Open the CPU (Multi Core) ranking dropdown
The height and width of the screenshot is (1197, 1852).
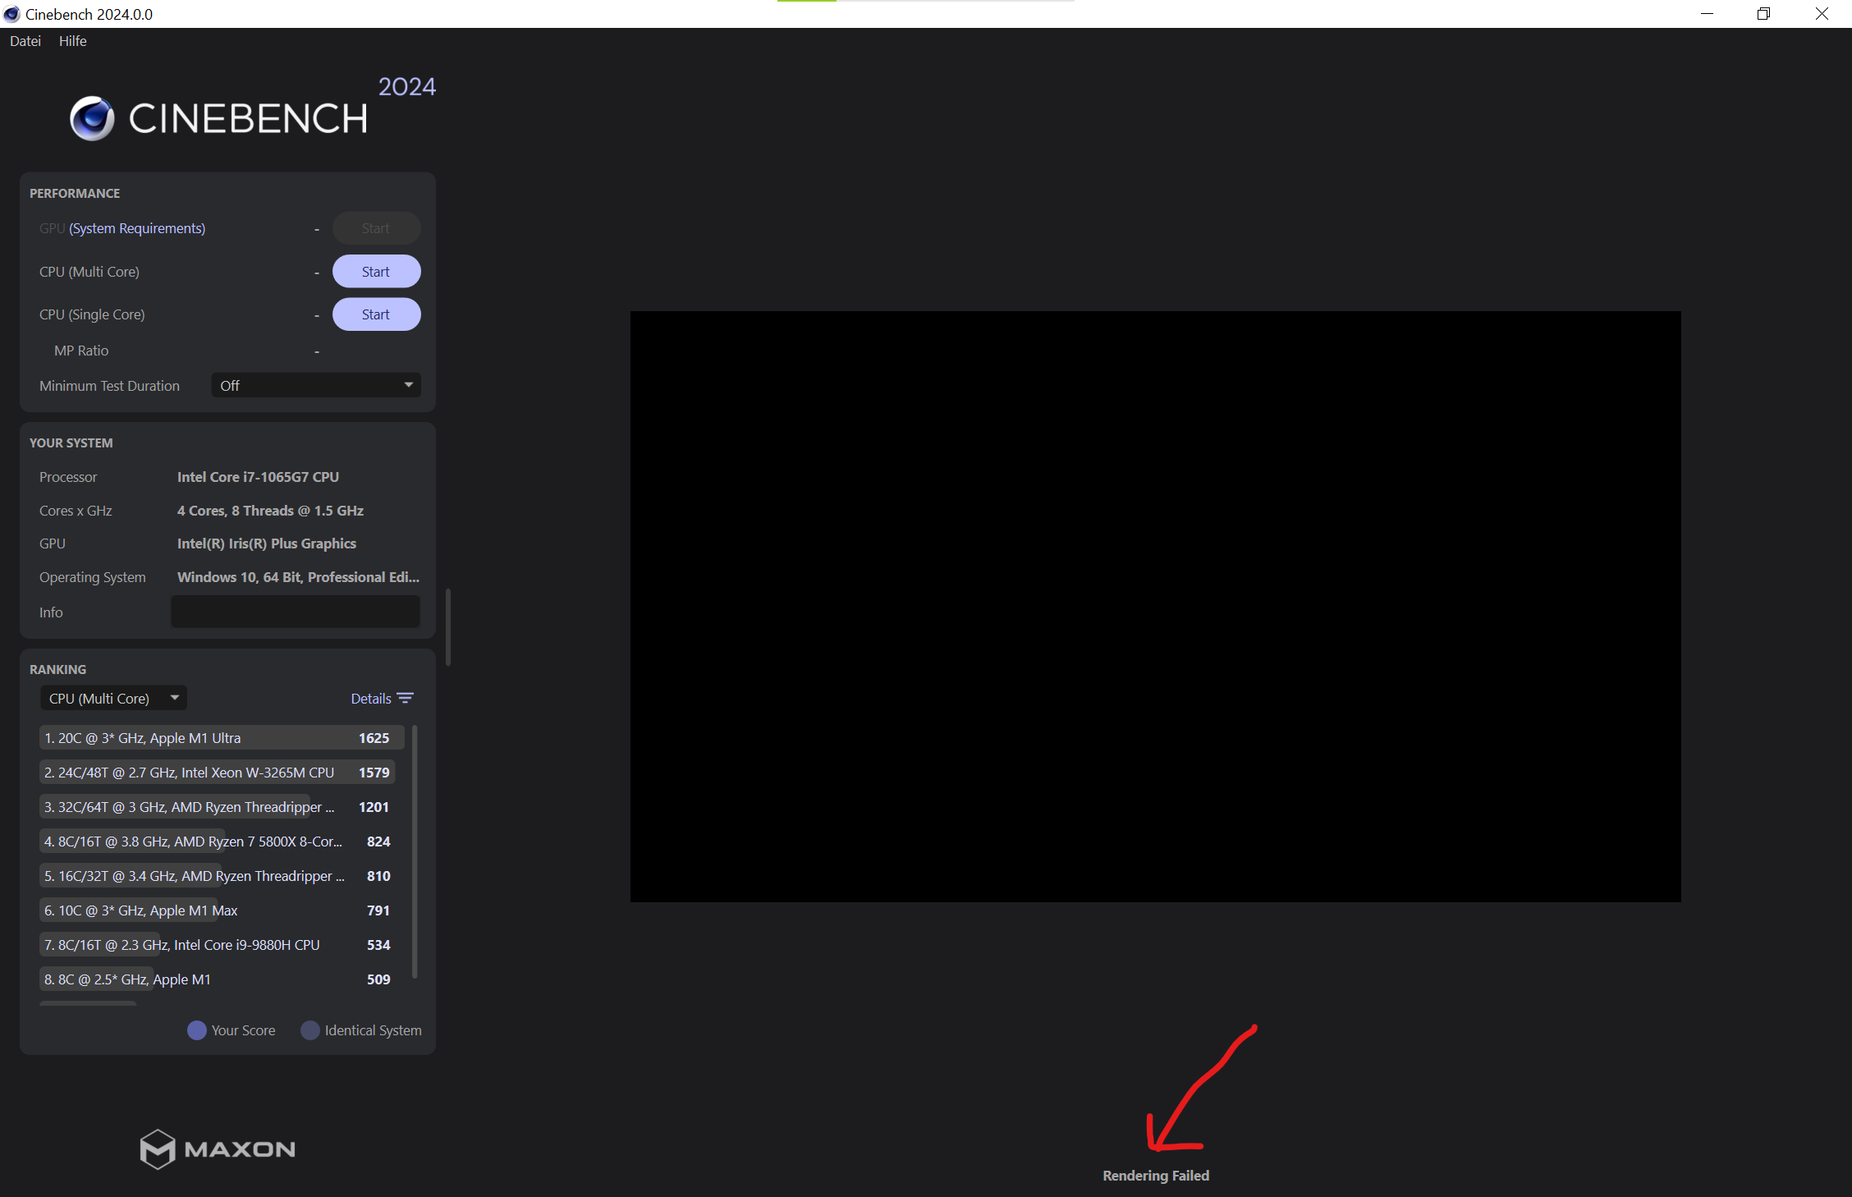click(113, 698)
